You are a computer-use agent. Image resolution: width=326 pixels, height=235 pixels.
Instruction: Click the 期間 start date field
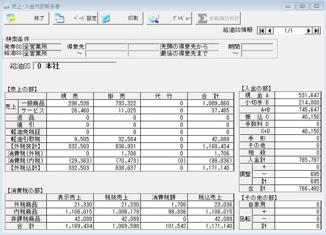click(257, 46)
